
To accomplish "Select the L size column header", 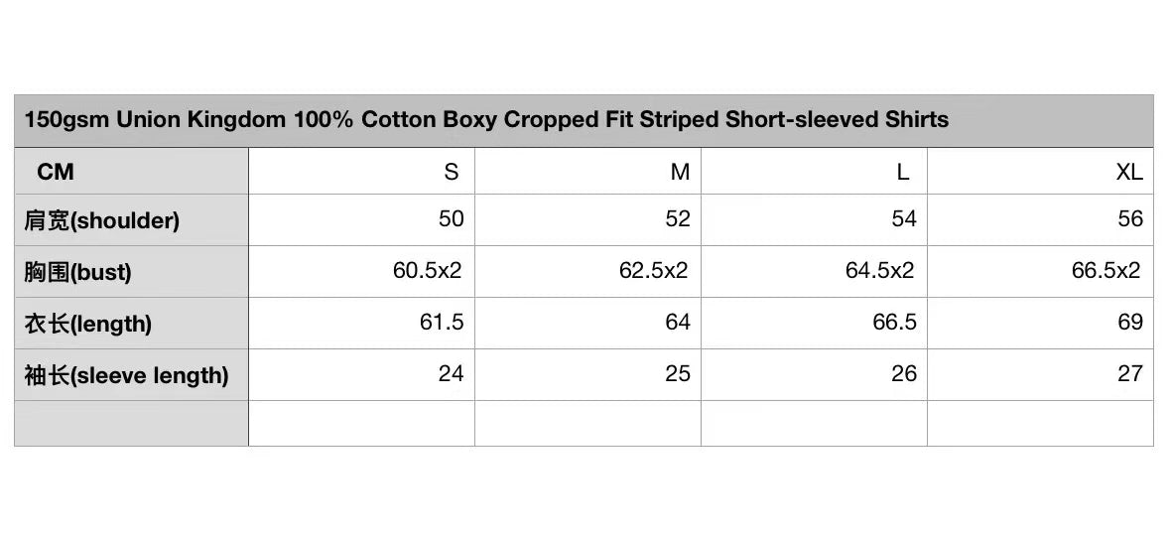I will point(814,171).
